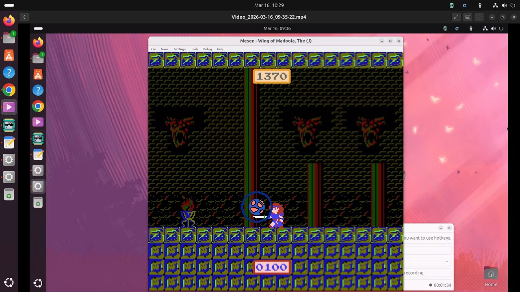Click the accessibility icon in the recorded video's bar

point(471,28)
